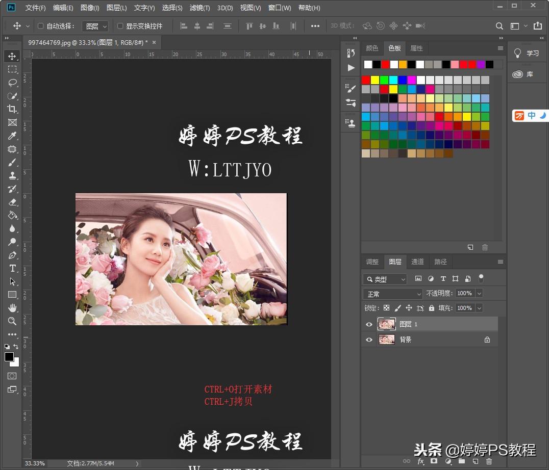Add a layer style with fx icon
Screen dimensions: 549x470
420,462
